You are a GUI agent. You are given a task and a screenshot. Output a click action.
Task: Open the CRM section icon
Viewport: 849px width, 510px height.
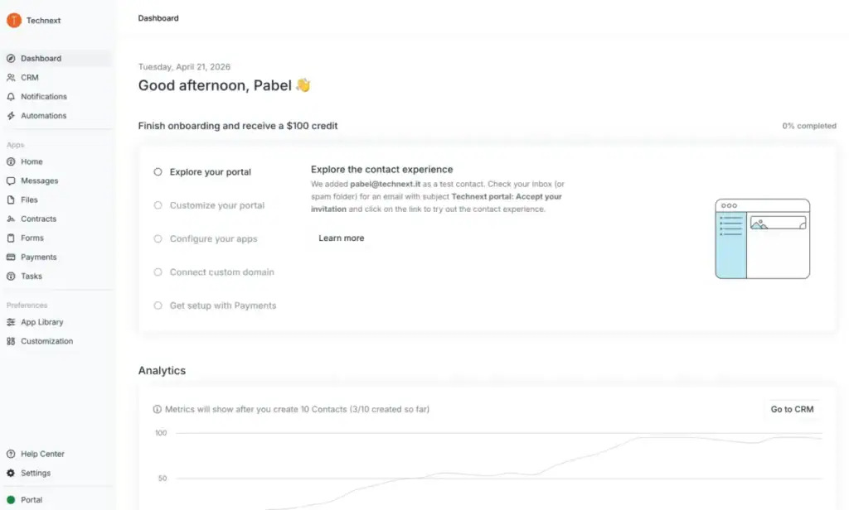(x=10, y=77)
